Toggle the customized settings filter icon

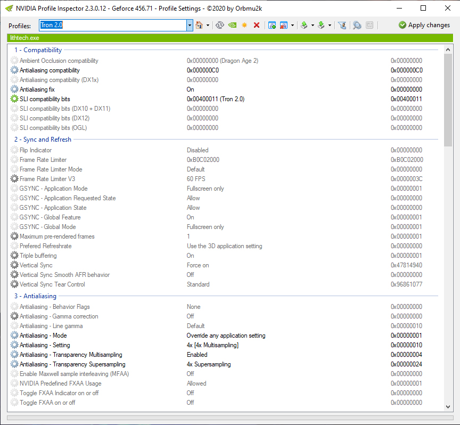click(342, 25)
